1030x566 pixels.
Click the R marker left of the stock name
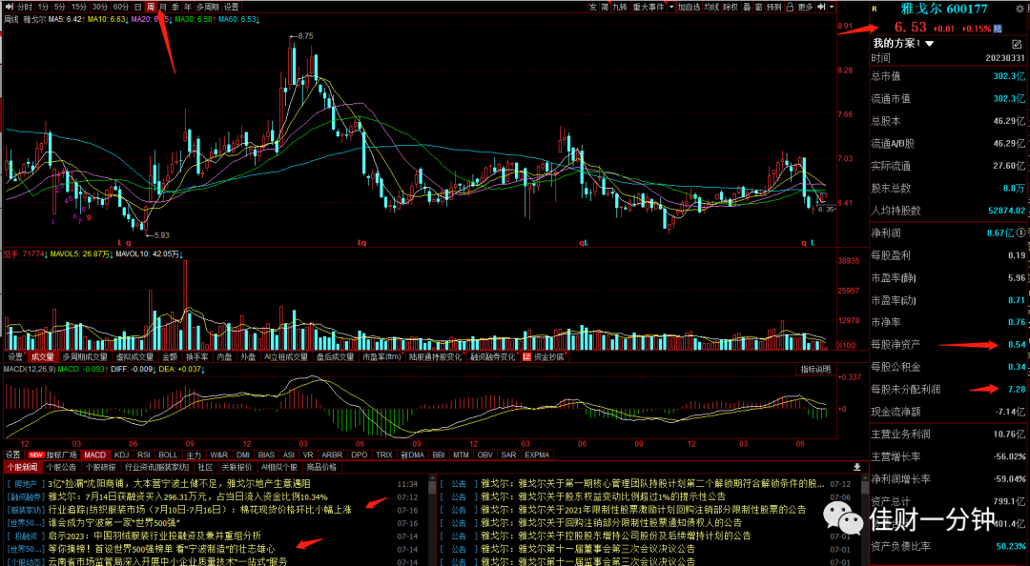coord(875,9)
